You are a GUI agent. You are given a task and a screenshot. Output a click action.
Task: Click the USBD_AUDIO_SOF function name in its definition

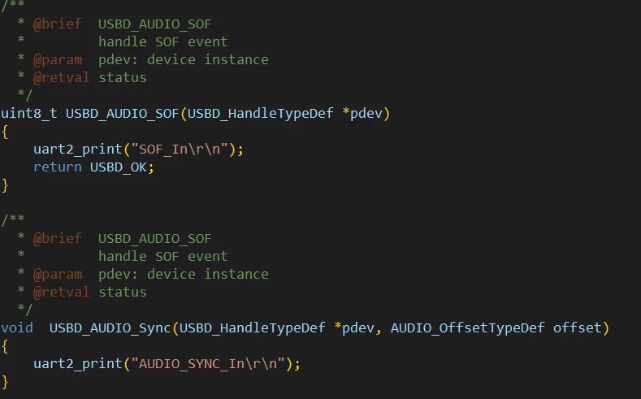tap(122, 113)
